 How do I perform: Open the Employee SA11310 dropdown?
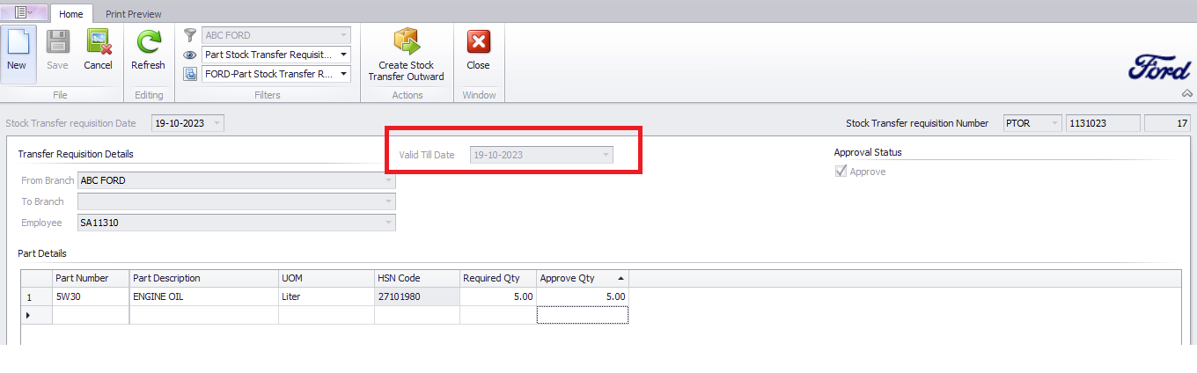[388, 223]
